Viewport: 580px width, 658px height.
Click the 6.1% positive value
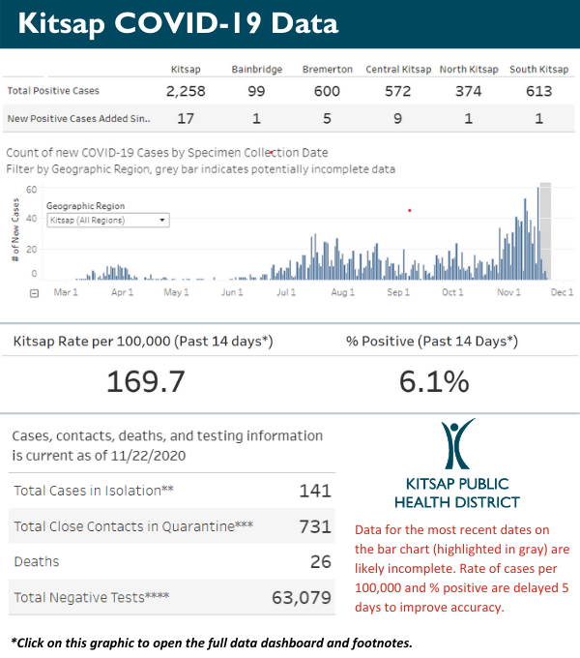point(434,381)
